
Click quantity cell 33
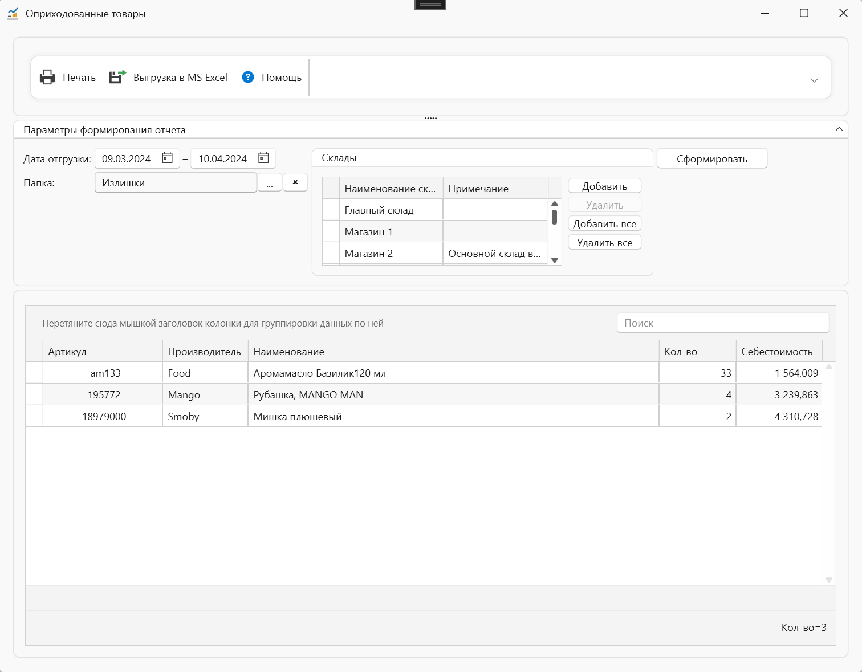click(698, 373)
